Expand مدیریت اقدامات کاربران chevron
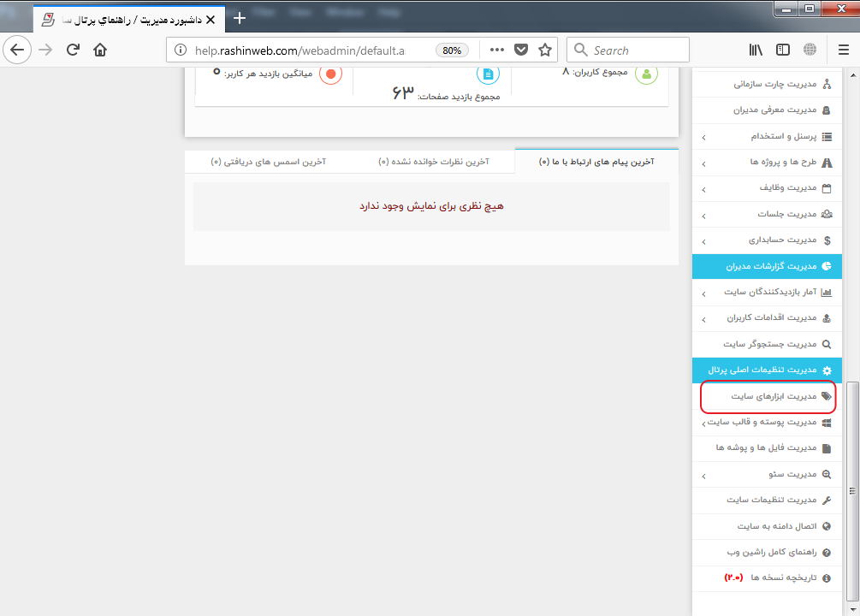860x616 pixels. click(x=703, y=320)
